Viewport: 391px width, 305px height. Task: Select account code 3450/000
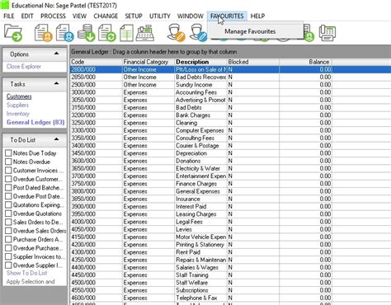(96, 153)
